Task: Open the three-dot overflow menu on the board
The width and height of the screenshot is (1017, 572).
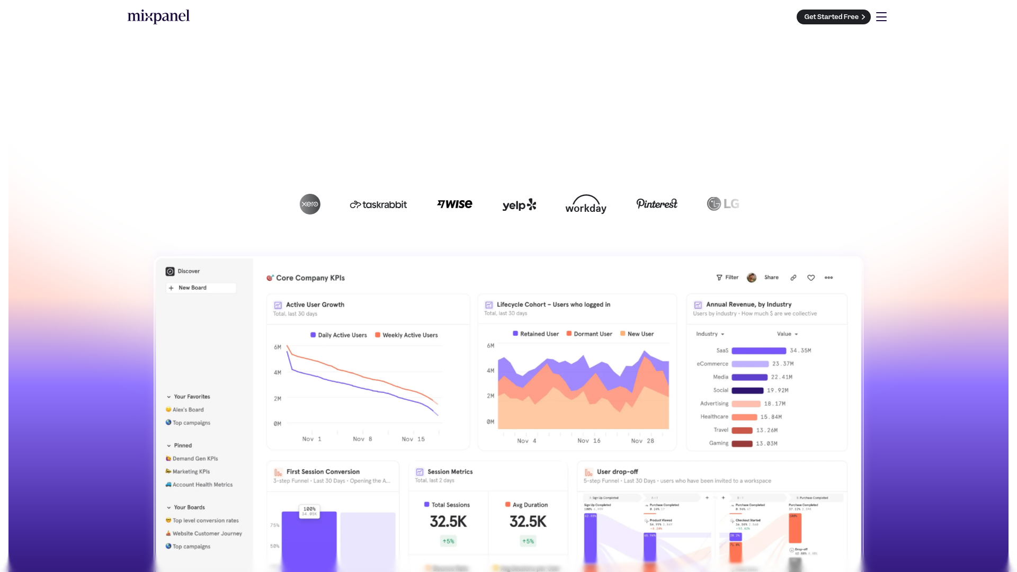Action: [x=828, y=277]
